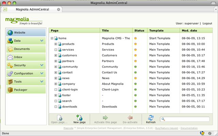This screenshot has height=136, width=218.
Task: Open the Inbox section
Action: (x=26, y=57)
